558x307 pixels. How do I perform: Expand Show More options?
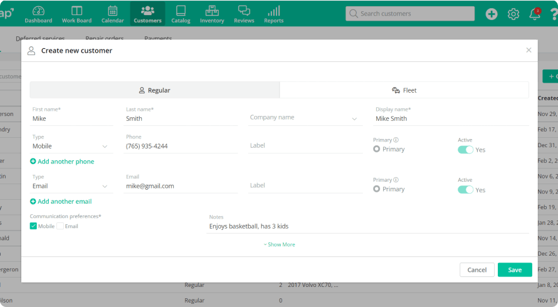pyautogui.click(x=279, y=244)
